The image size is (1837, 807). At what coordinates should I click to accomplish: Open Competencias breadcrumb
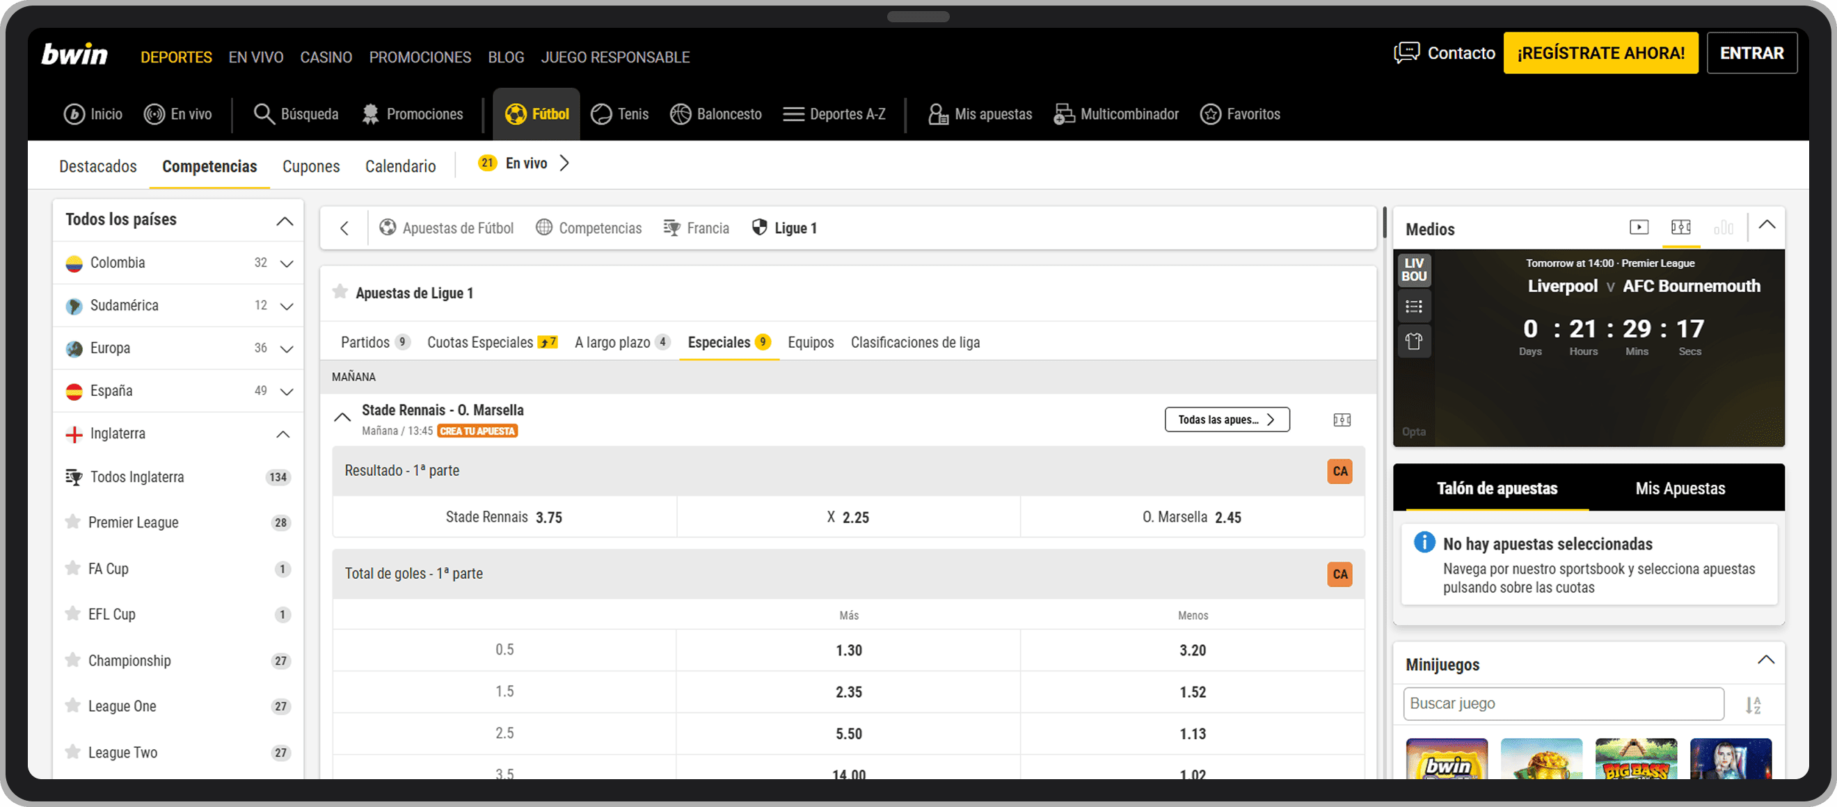click(589, 228)
